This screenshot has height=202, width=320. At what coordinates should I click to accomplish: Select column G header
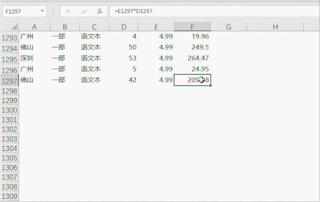pos(229,27)
